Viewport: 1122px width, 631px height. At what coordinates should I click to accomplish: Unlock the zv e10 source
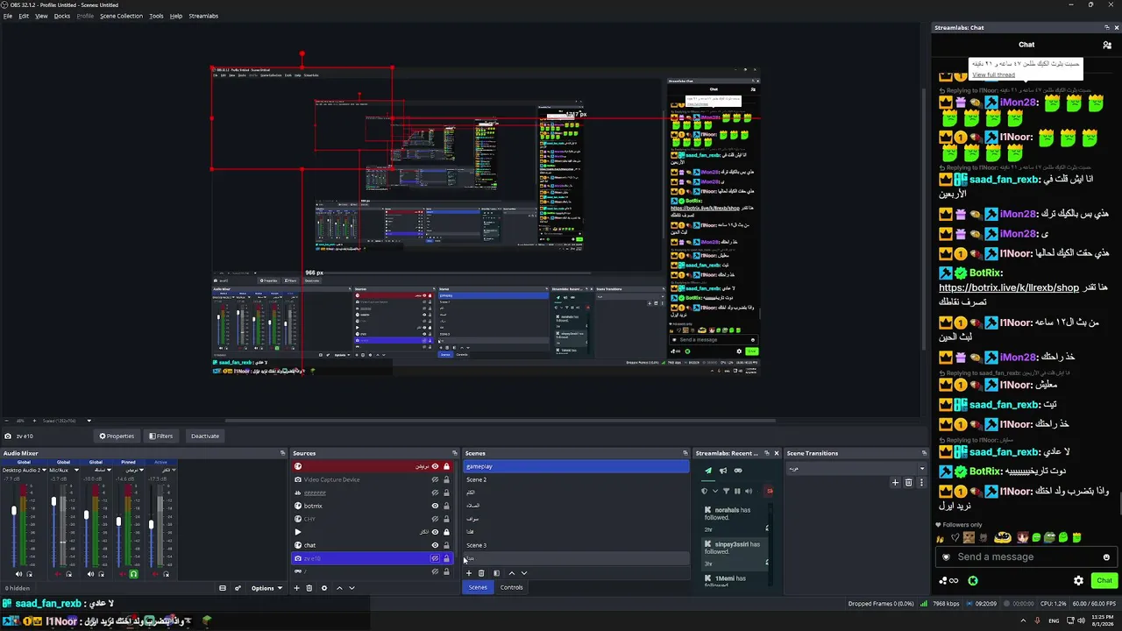(x=446, y=558)
